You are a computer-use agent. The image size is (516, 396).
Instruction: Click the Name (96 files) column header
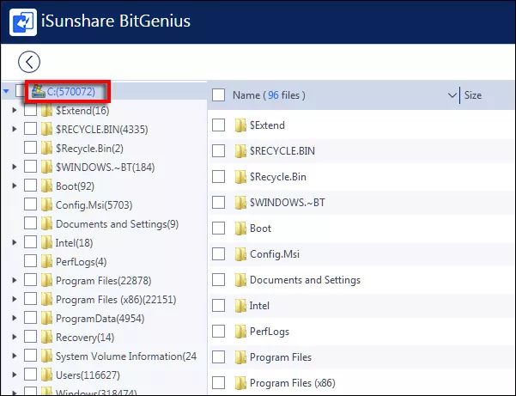click(269, 95)
